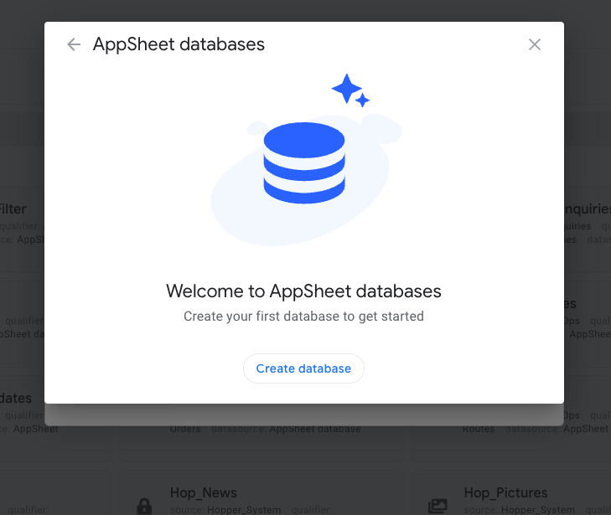Close the AppSheet databases dialog
The image size is (611, 515).
pyautogui.click(x=535, y=44)
